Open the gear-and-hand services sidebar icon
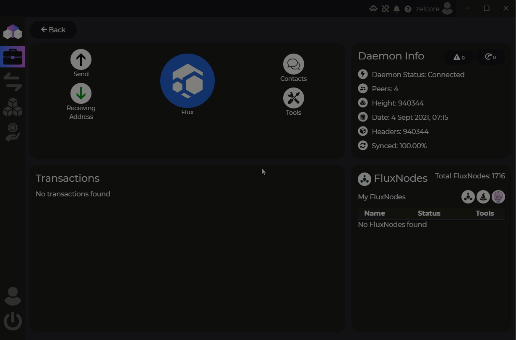The width and height of the screenshot is (516, 340). click(x=13, y=132)
